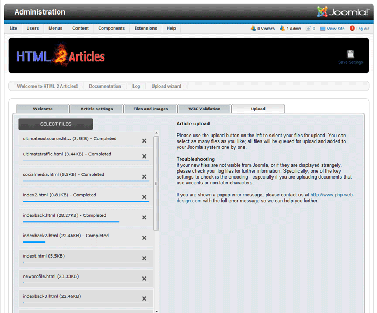
Task: Click the Article upload heading
Action: 193,124
